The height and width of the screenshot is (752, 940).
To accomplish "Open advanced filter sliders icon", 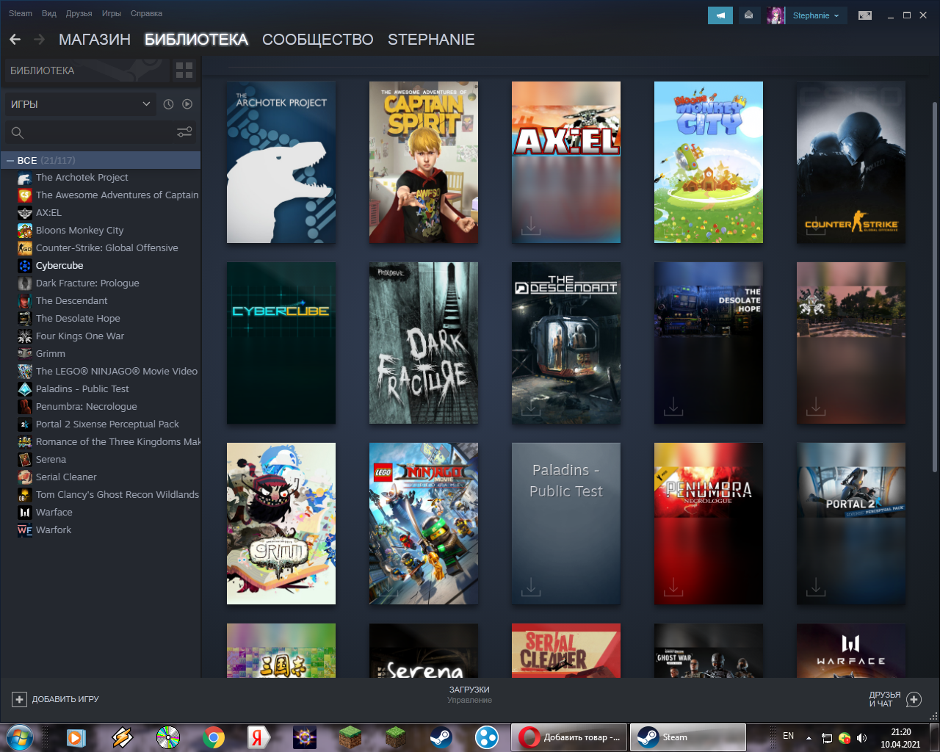I will click(184, 132).
